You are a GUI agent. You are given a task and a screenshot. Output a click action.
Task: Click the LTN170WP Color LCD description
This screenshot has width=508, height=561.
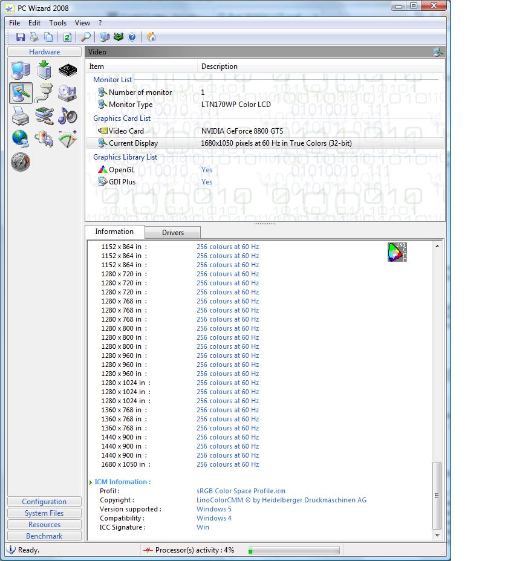click(236, 105)
